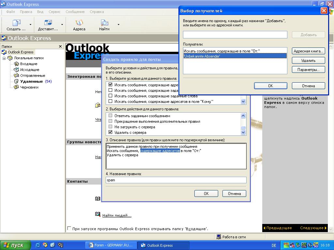Collapse the Локальные папки tree node
334x250 pixels.
pos(4,58)
